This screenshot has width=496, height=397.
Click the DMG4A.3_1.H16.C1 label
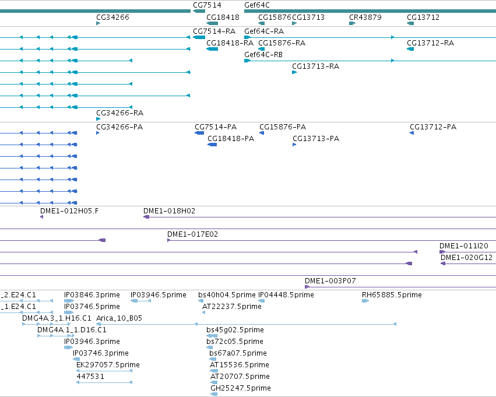point(57,318)
